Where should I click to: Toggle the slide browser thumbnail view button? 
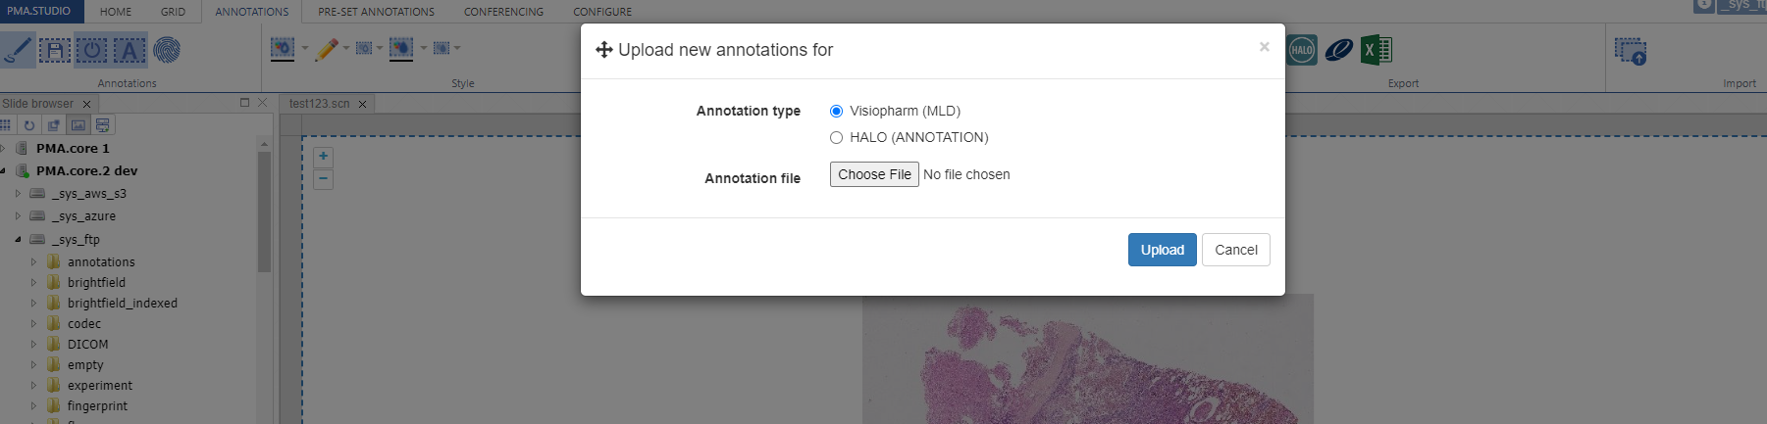[x=78, y=125]
